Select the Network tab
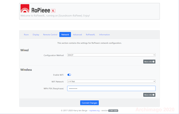Image resolution: width=179 pixels, height=114 pixels. click(x=65, y=35)
